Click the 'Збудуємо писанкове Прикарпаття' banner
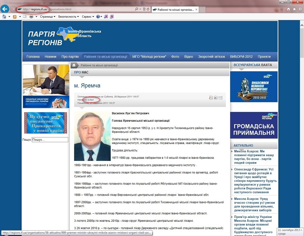304x236 pixels. (45, 123)
